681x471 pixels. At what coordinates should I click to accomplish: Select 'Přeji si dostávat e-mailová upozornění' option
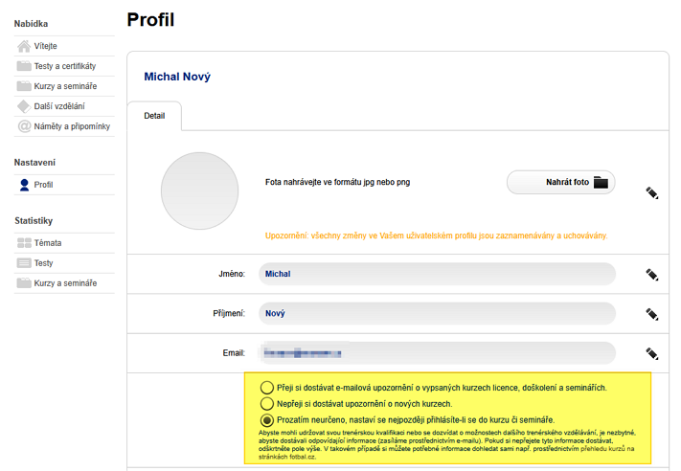pyautogui.click(x=267, y=388)
